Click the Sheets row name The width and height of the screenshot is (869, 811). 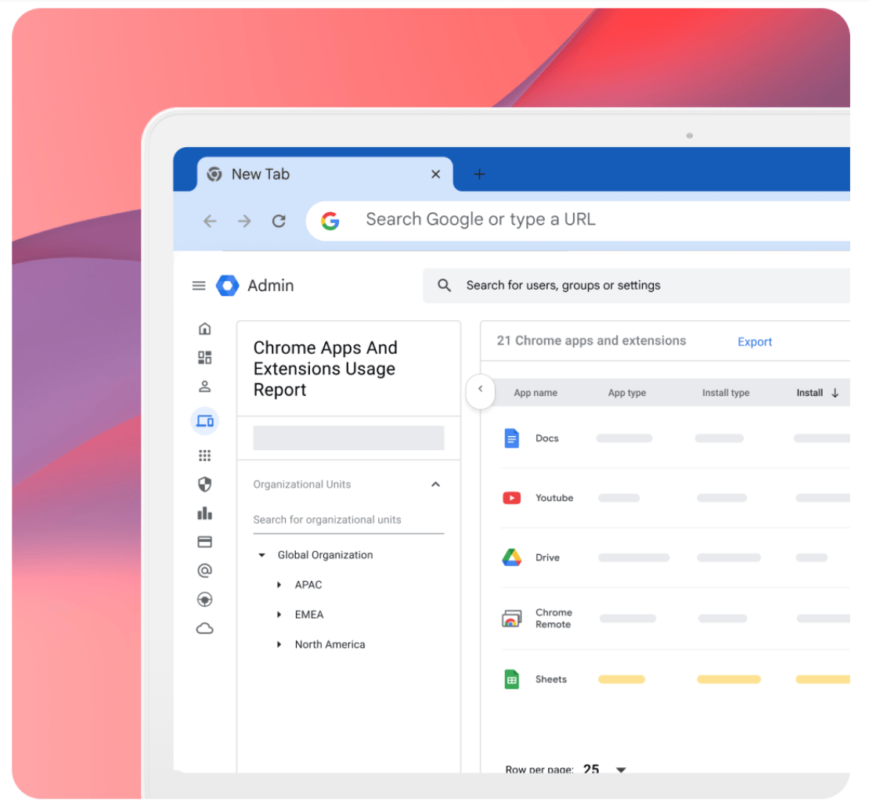[x=551, y=679]
